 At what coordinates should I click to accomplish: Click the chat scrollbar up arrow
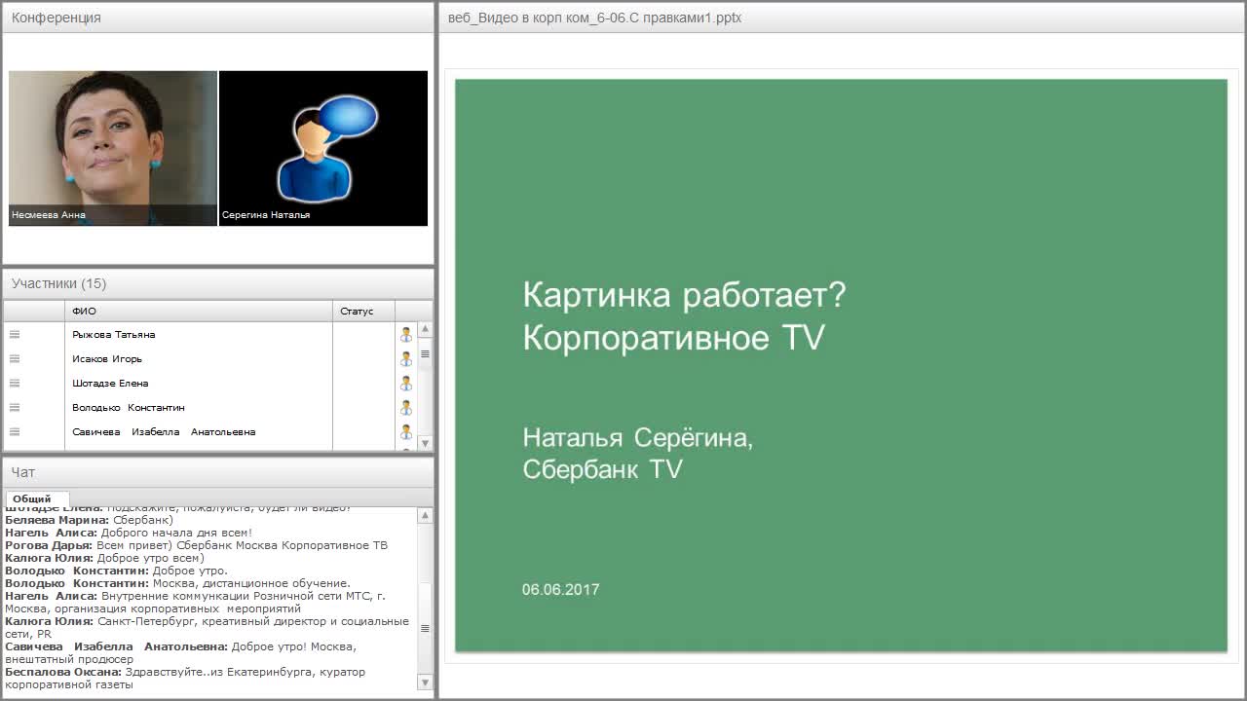point(423,517)
